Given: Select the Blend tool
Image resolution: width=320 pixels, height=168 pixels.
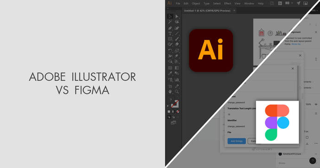Looking at the screenshot, I should point(177,73).
